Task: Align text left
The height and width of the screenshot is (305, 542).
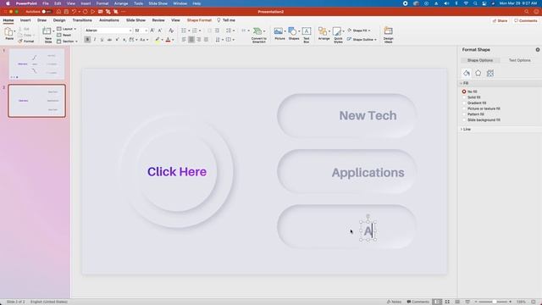Action: (184, 40)
